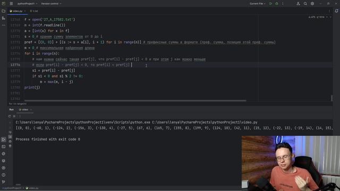Clear all console output trash icon

[x=10, y=146]
